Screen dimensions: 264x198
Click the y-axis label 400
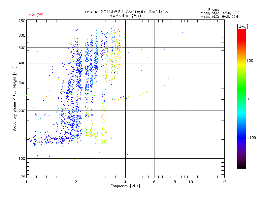point(22,63)
